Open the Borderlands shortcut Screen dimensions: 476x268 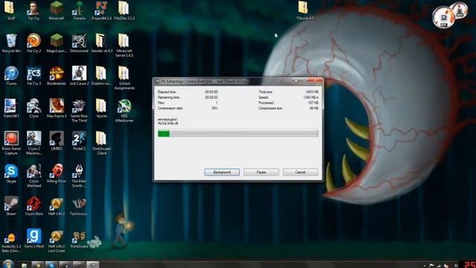(x=57, y=76)
